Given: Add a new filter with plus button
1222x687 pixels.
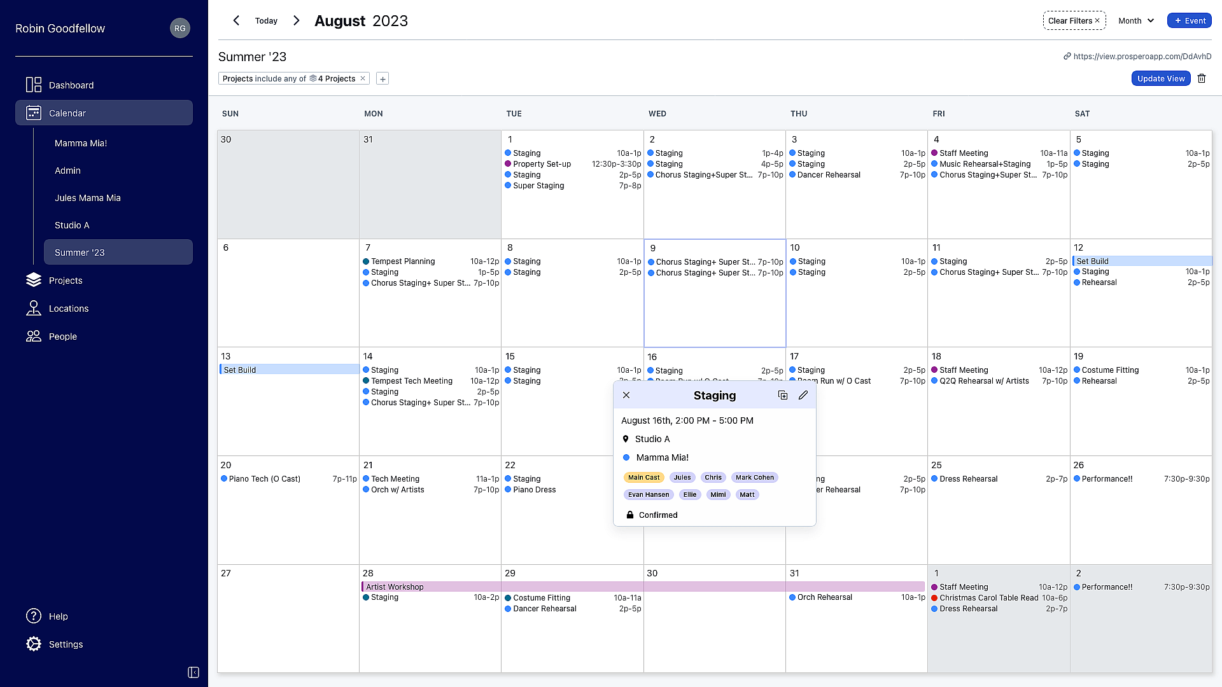Looking at the screenshot, I should [x=383, y=79].
